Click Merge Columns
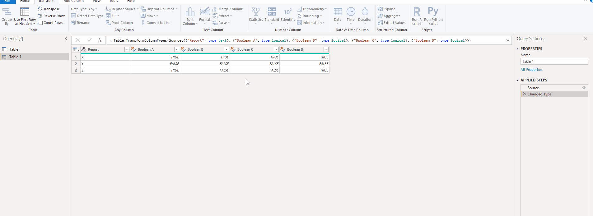This screenshot has height=216, width=593. (x=228, y=9)
